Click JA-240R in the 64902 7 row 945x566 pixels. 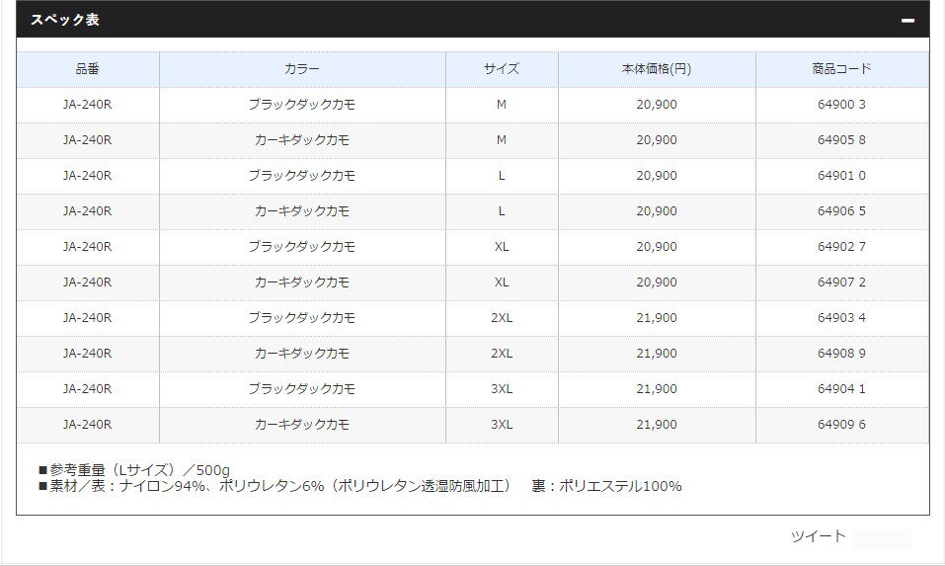coord(87,247)
